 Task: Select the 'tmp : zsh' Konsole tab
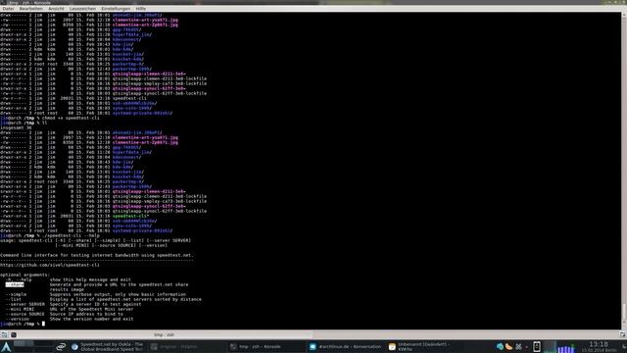(x=164, y=335)
